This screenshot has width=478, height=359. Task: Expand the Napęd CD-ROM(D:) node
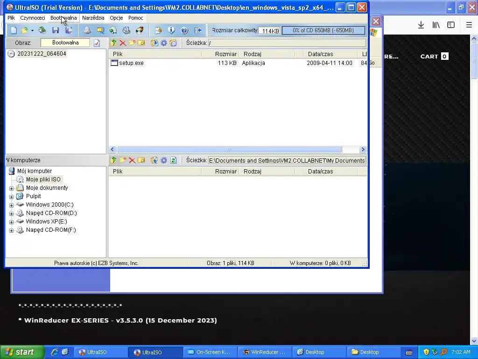click(x=11, y=213)
